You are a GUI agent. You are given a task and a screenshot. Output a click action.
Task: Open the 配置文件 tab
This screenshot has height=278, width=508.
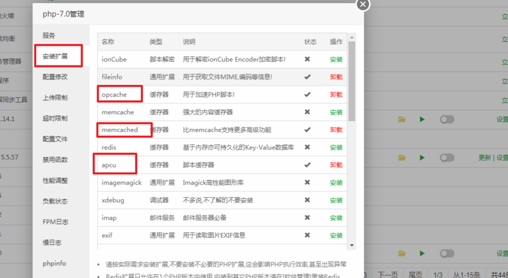coord(55,139)
